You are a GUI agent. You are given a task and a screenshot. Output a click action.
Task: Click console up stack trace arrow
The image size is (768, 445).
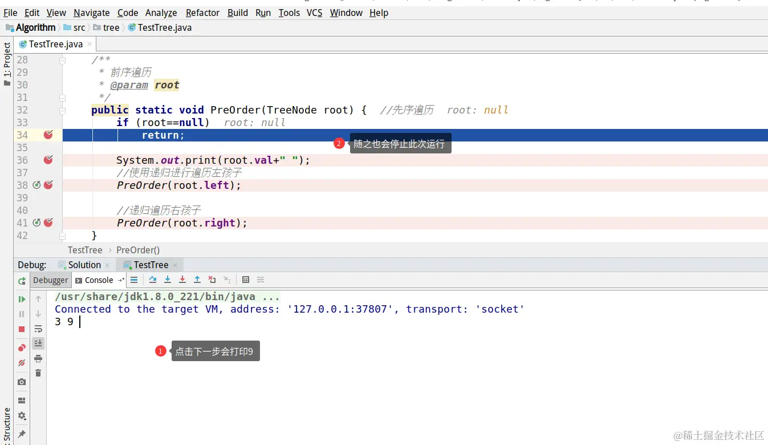tap(38, 299)
